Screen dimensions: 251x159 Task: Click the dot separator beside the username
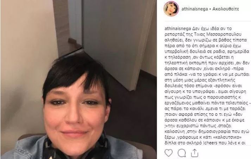tap(210, 9)
